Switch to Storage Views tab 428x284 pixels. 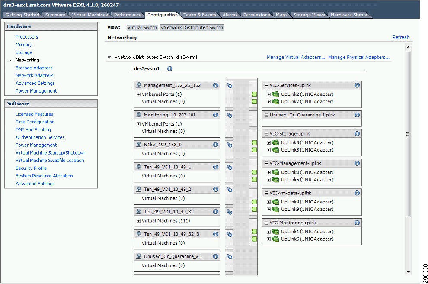[x=309, y=15]
